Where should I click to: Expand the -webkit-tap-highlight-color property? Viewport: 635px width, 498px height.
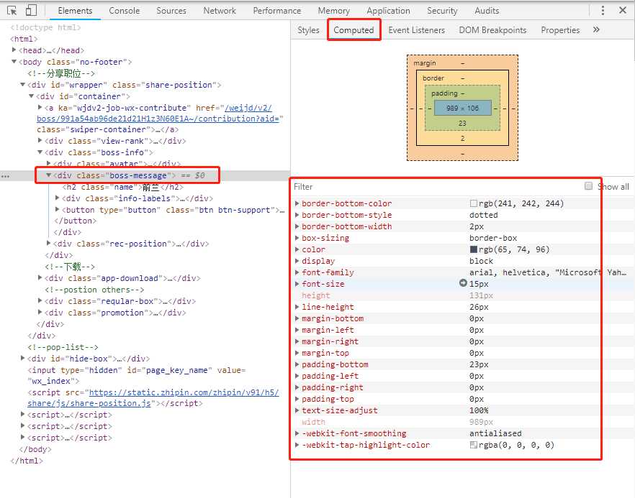tap(297, 445)
